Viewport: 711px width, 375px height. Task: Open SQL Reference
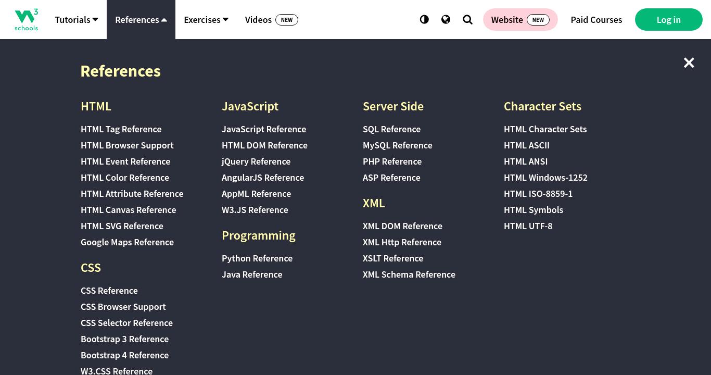coord(392,129)
